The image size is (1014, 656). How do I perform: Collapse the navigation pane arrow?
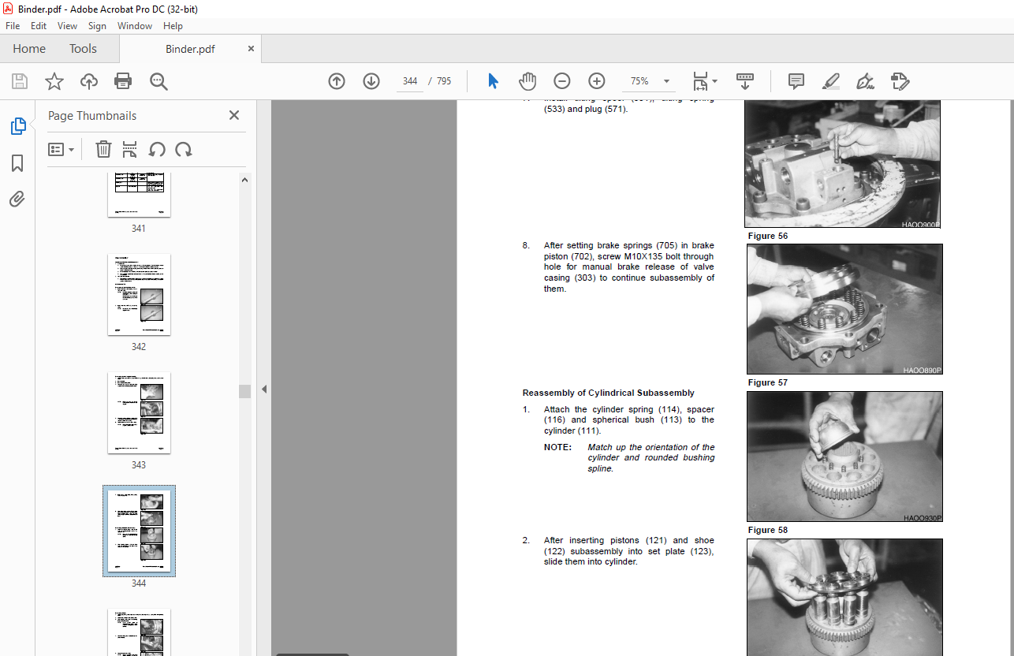[x=264, y=389]
